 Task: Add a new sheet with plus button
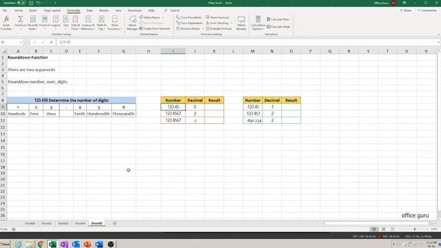(114, 223)
